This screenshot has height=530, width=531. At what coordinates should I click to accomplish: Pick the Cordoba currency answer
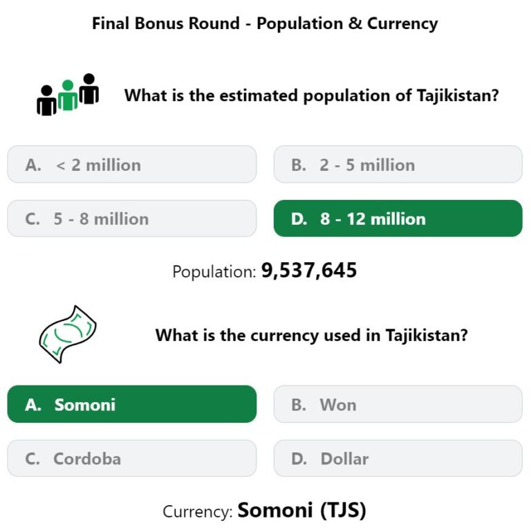point(131,458)
